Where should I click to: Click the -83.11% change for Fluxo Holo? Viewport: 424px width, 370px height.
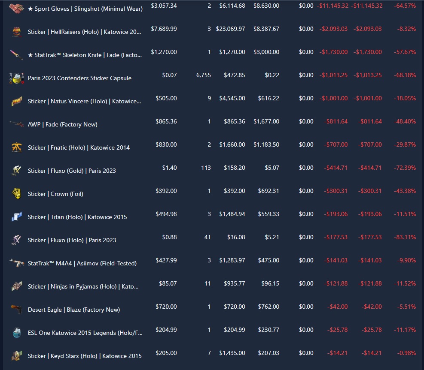pos(405,238)
